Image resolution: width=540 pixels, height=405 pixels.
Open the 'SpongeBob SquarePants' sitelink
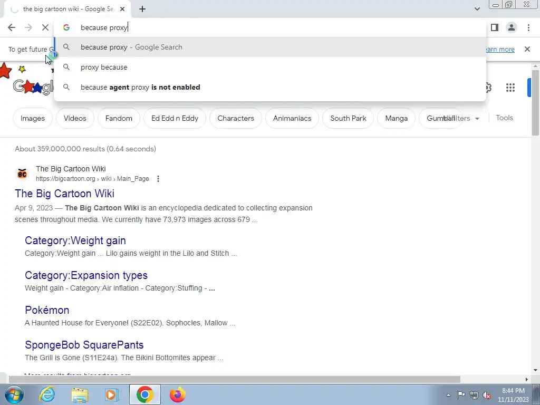pos(84,345)
